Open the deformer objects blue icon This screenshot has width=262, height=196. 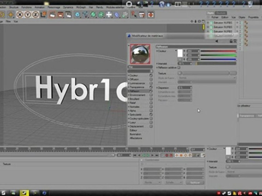[117, 15]
